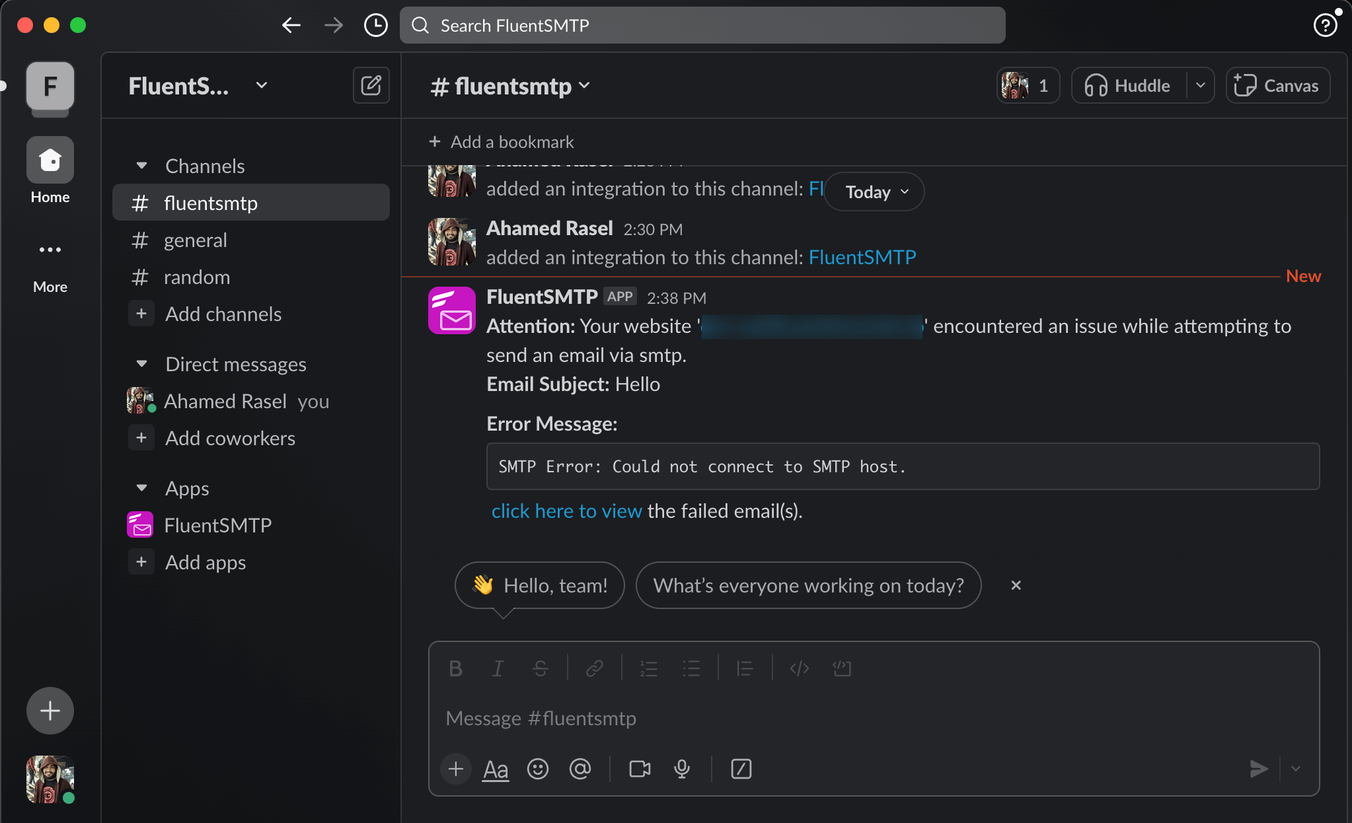Click the round plus create button
The height and width of the screenshot is (823, 1352).
50,711
